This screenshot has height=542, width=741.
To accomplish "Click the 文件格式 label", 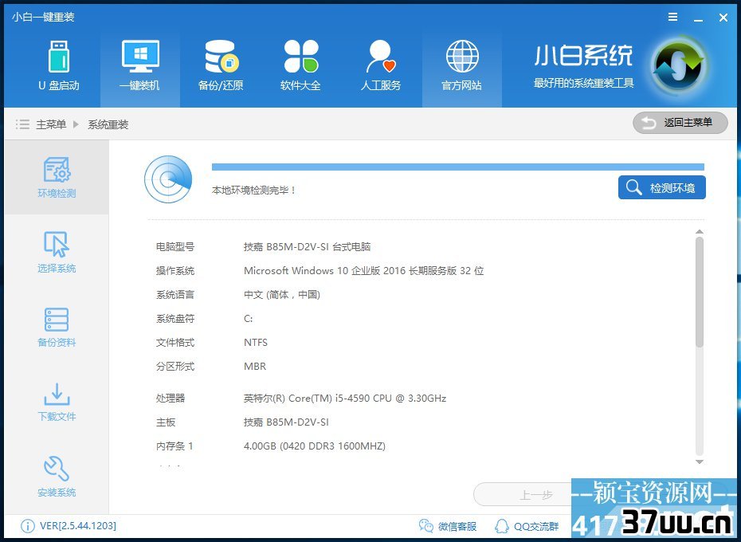I will point(175,343).
